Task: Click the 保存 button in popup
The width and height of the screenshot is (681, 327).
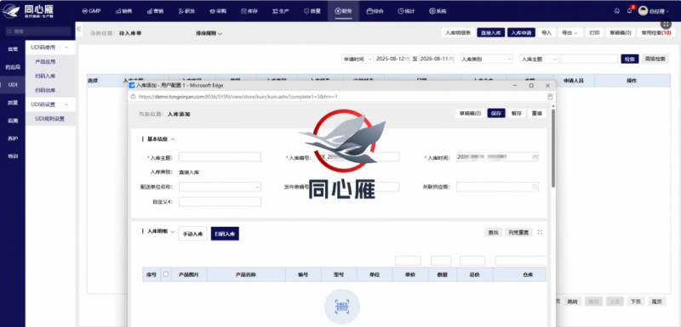Action: pos(496,114)
